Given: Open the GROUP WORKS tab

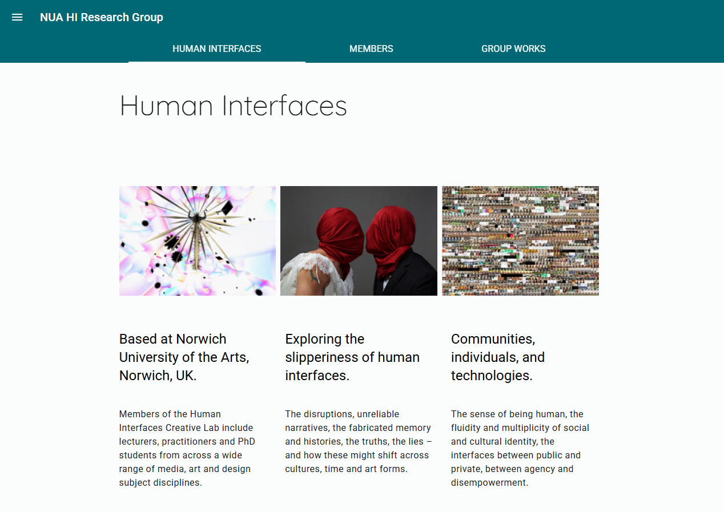Looking at the screenshot, I should click(513, 49).
